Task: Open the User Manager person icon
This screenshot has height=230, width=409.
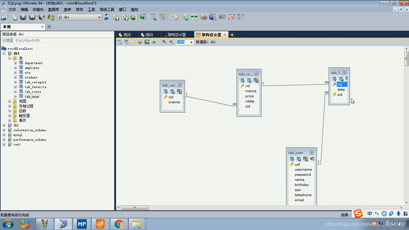Action: click(x=106, y=17)
